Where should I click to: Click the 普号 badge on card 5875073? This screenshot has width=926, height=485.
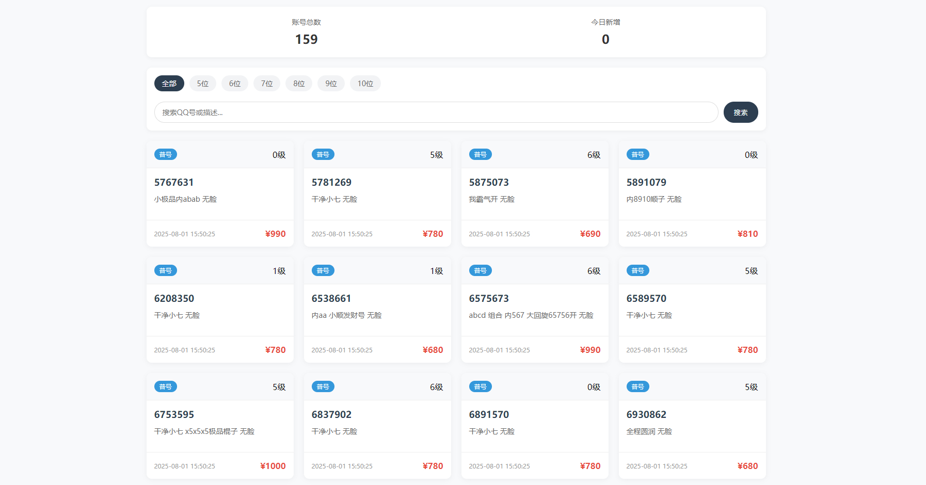pos(480,155)
